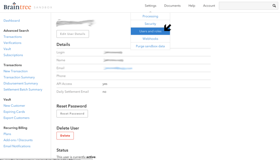Image resolution: width=280 pixels, height=160 pixels.
Task: Click API Access value 'yes'
Action: (x=105, y=84)
